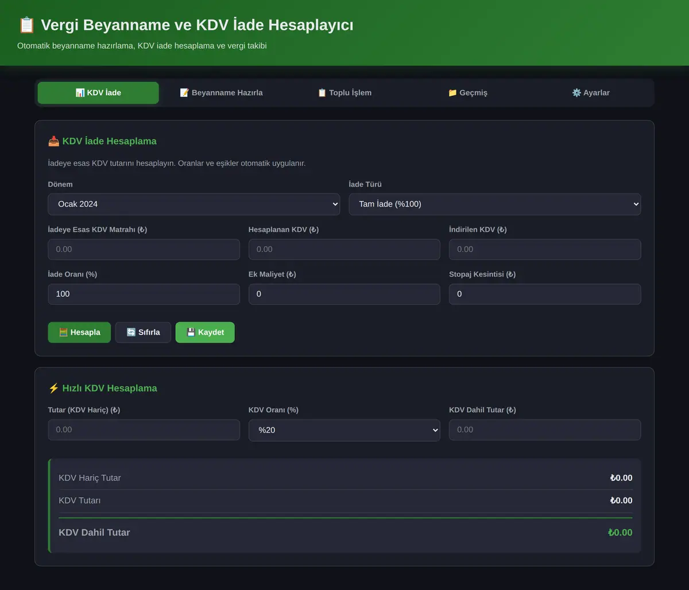Select the Stopaj Kesintisi input field
689x590 pixels.
545,294
